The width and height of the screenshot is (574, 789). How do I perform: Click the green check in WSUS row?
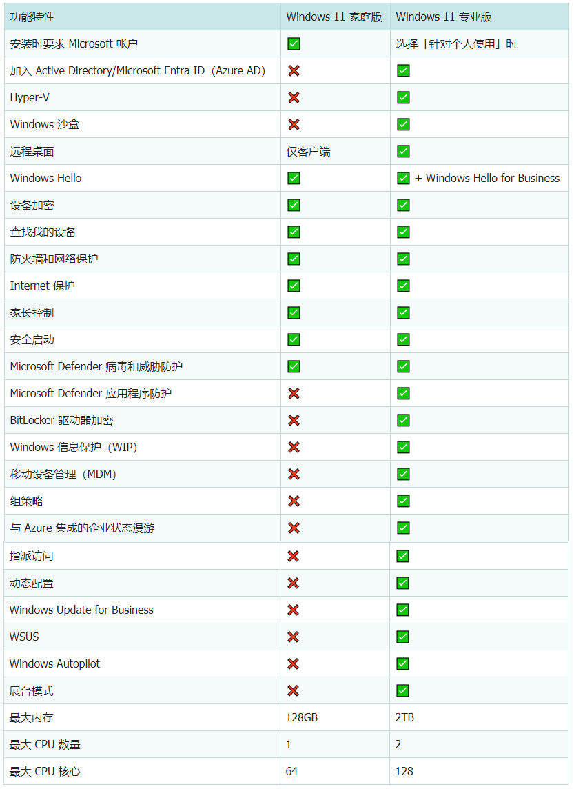pyautogui.click(x=402, y=637)
